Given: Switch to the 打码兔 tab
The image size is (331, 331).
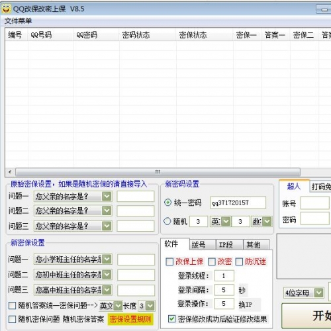Looking at the screenshot, I should (320, 187).
